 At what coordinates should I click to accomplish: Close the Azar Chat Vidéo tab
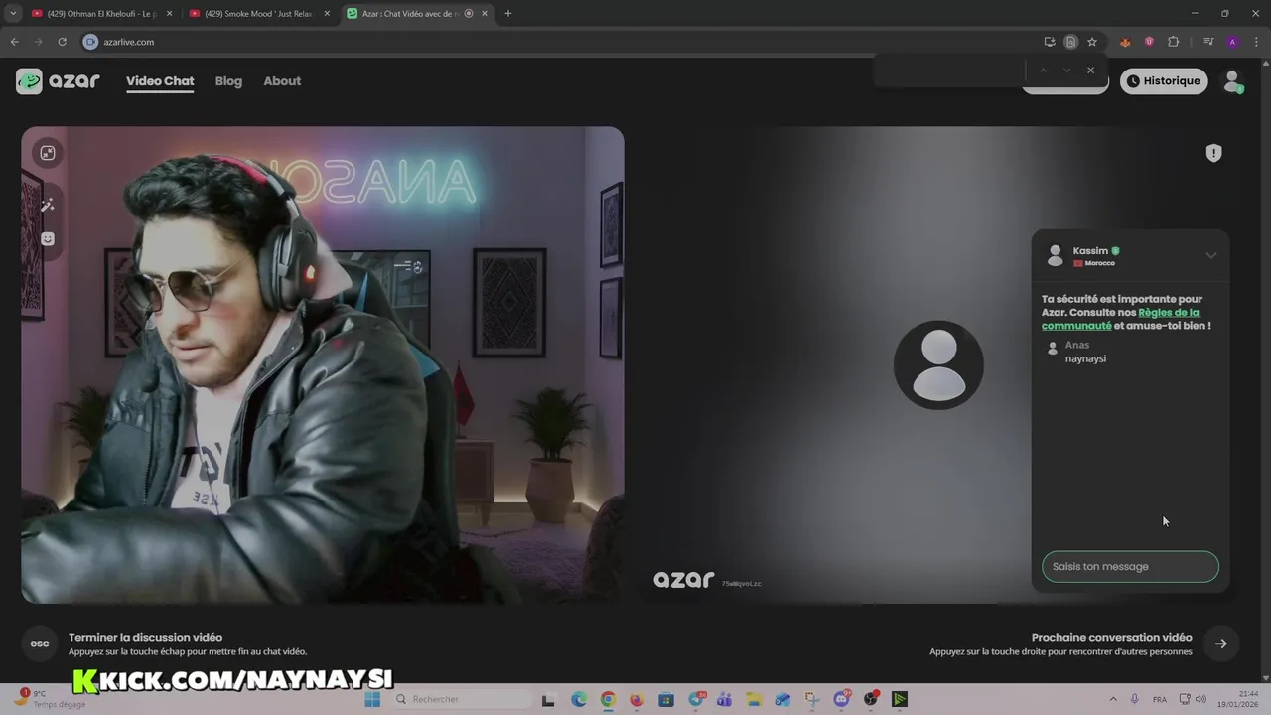click(485, 14)
